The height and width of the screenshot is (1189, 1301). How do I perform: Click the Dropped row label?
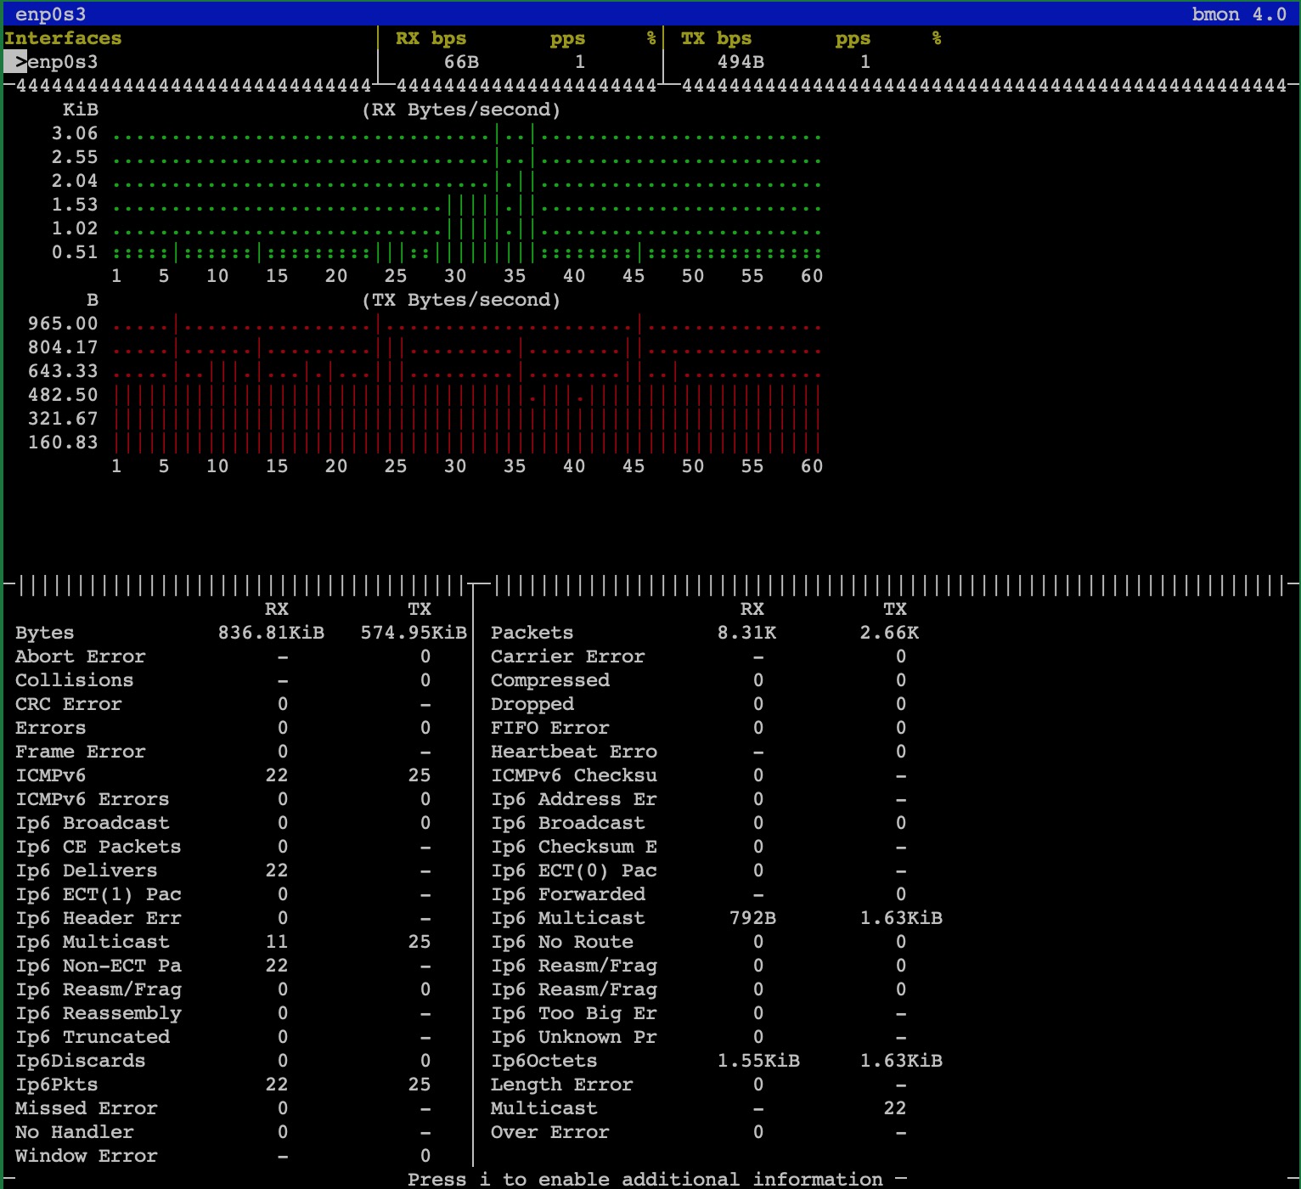(532, 704)
